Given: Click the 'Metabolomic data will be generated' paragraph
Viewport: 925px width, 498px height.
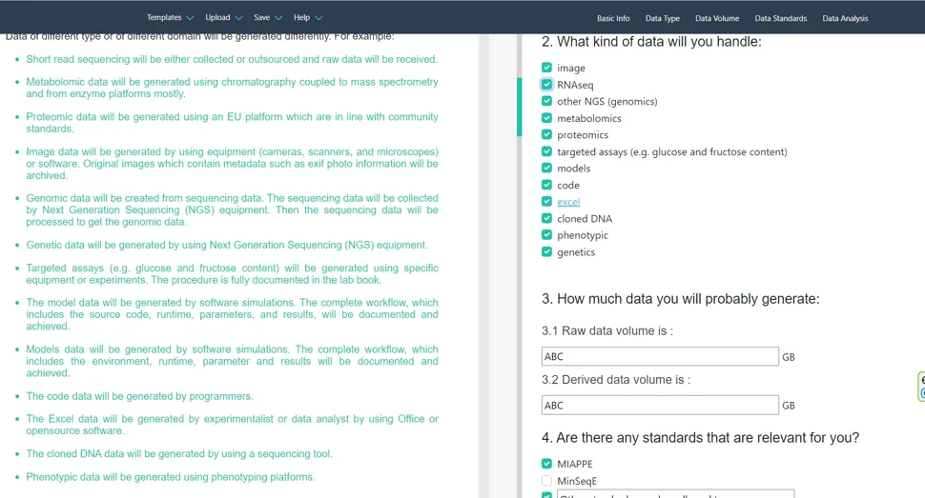Looking at the screenshot, I should pos(232,88).
